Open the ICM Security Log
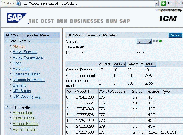This screenshot has width=183, height=135. 26,97
